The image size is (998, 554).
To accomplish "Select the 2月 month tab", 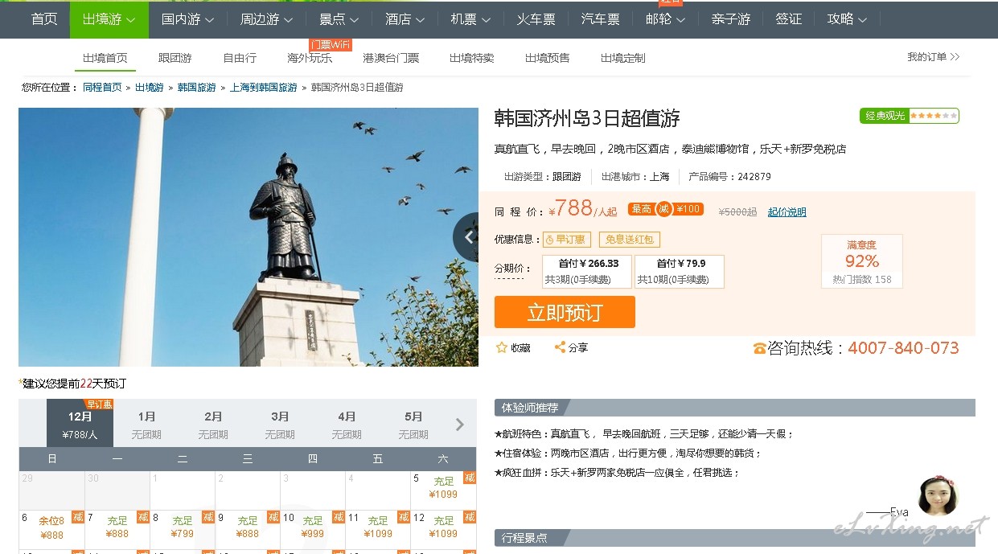I will pyautogui.click(x=214, y=423).
